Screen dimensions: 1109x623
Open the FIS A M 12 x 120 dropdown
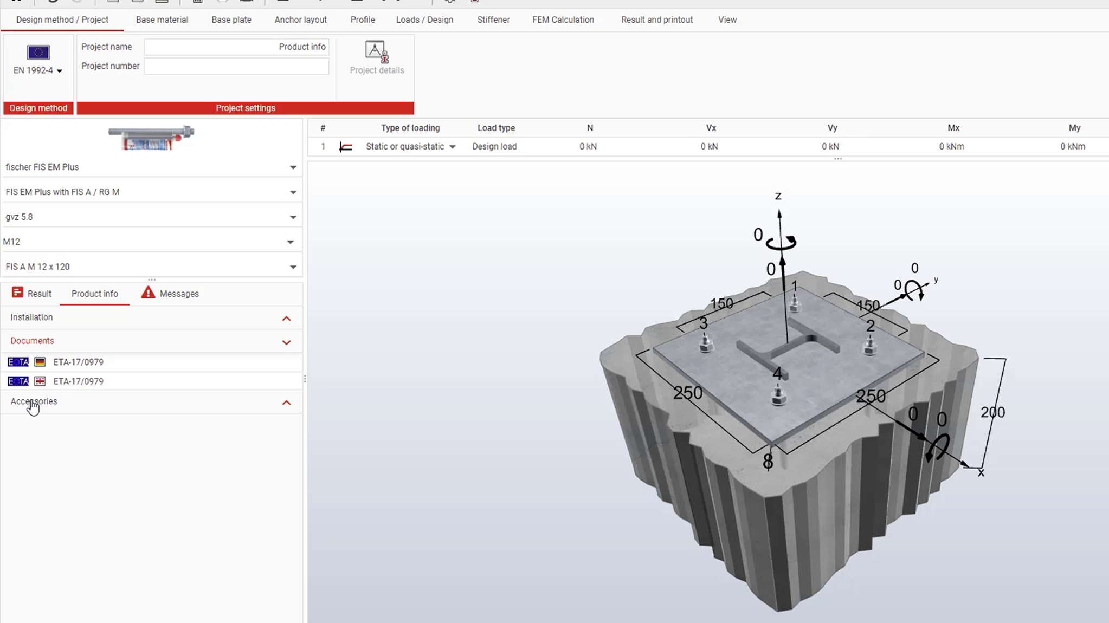(293, 267)
